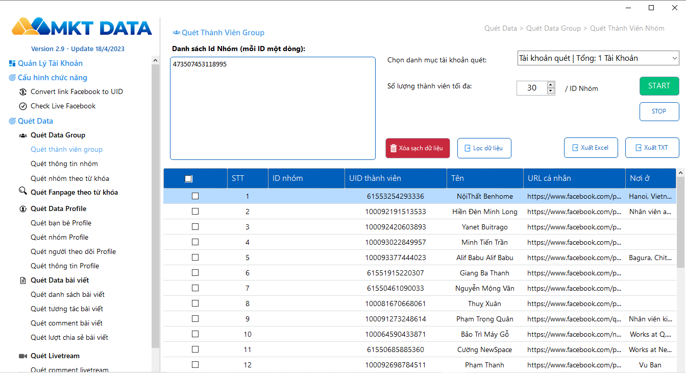Click the STOP button
The image size is (686, 373).
pos(659,111)
